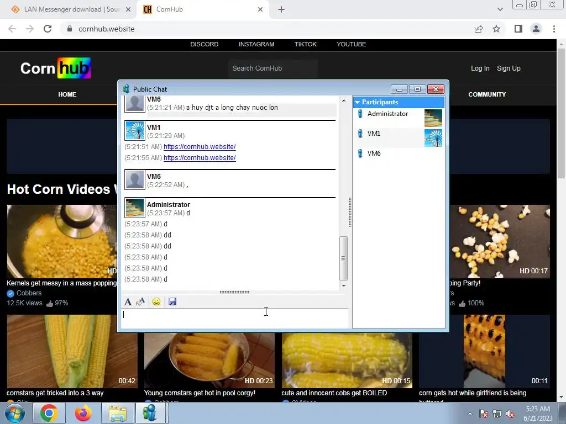The height and width of the screenshot is (424, 566).
Task: Click the Sign Up link
Action: (509, 68)
